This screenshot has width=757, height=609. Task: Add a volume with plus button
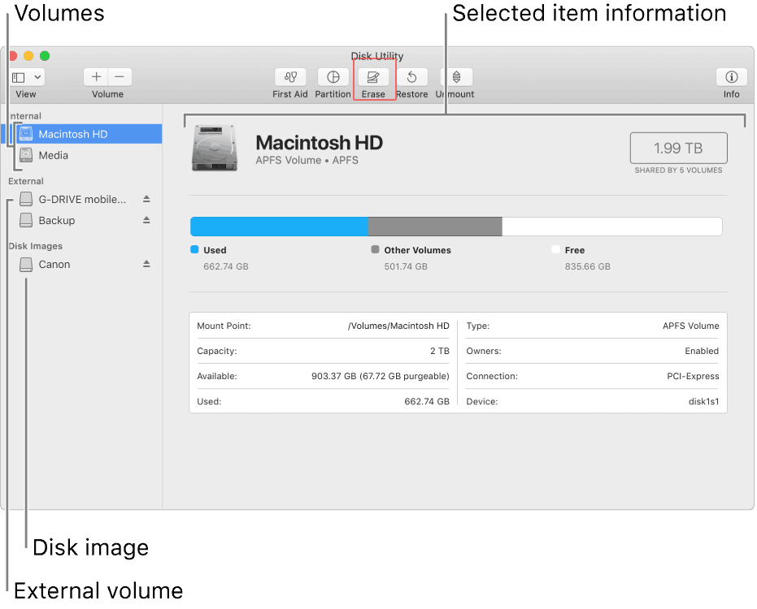click(96, 76)
